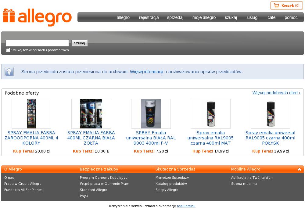
Task: Focus the search text field
Action: tap(37, 43)
